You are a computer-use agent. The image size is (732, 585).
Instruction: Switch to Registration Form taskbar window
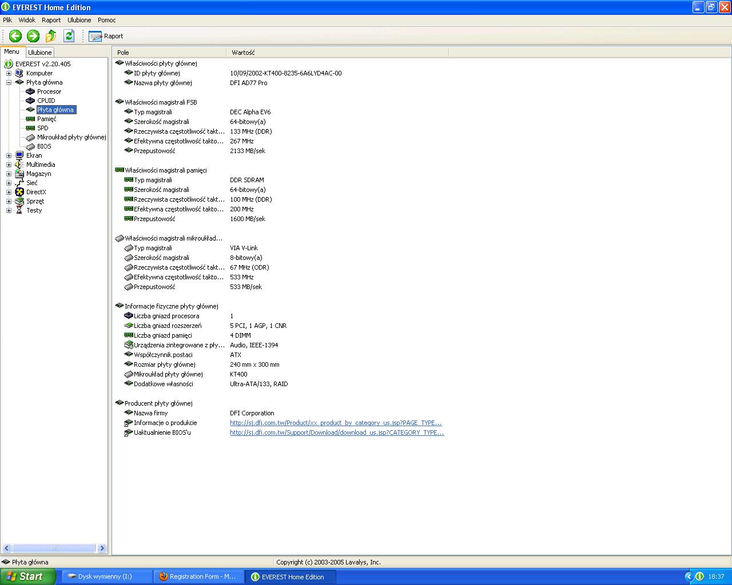pos(198,576)
